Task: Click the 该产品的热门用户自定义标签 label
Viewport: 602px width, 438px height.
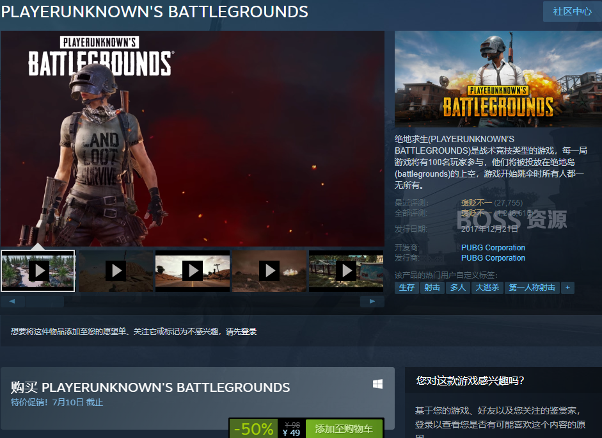Action: coord(446,275)
